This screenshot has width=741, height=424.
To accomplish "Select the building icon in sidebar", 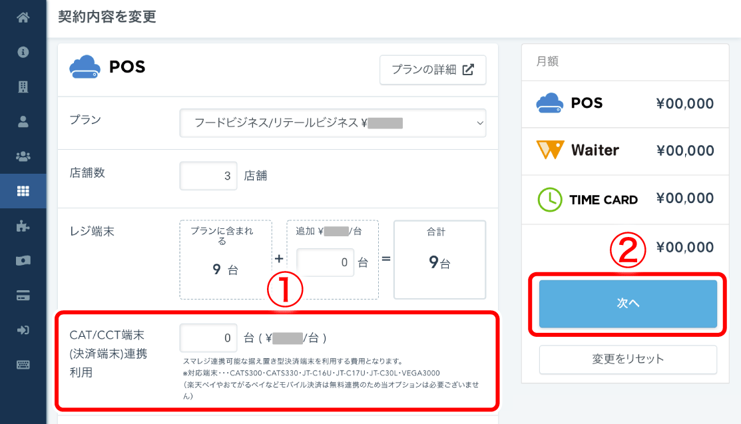I will point(23,87).
